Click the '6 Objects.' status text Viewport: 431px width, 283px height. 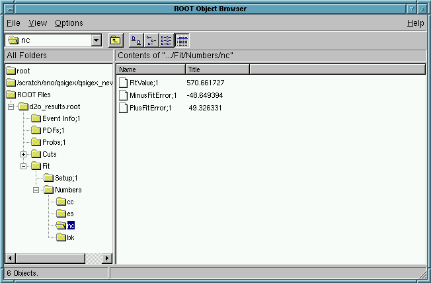coord(22,273)
